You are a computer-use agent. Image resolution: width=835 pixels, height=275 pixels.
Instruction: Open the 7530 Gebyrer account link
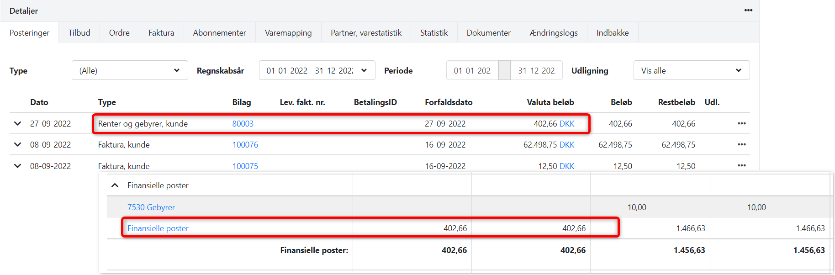[151, 207]
